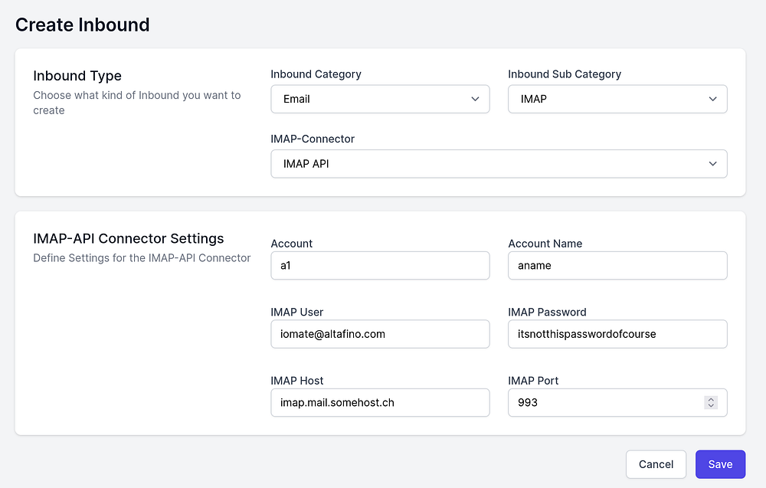Click the chevron arrow in the Email select
Screen dimensions: 766x488
(476, 99)
